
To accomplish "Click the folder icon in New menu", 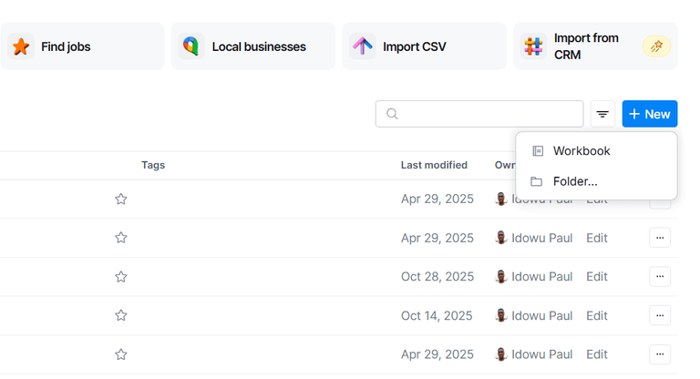I will coord(536,181).
